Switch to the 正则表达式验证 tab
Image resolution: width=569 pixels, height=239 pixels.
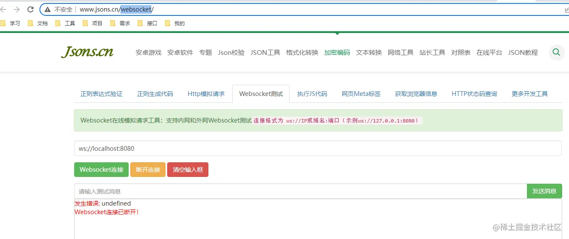tap(102, 94)
